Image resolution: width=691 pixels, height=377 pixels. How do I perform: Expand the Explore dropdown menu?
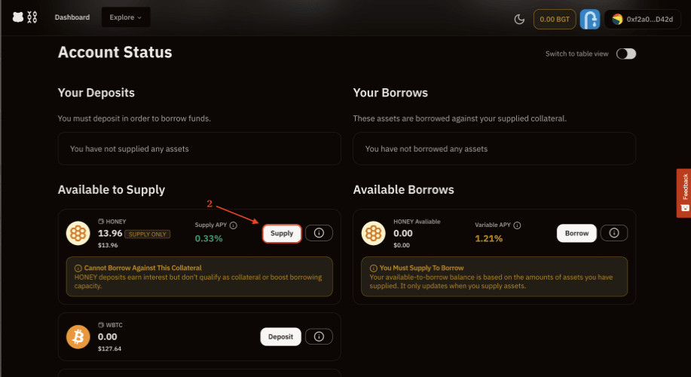[126, 17]
